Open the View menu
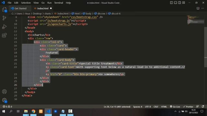The height and width of the screenshot is (116, 207). coord(36,3)
